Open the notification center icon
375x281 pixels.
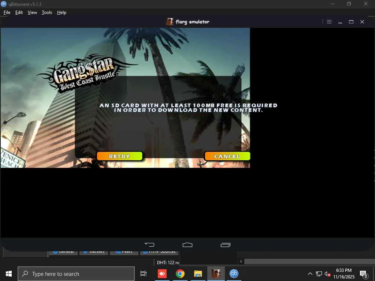point(364,274)
